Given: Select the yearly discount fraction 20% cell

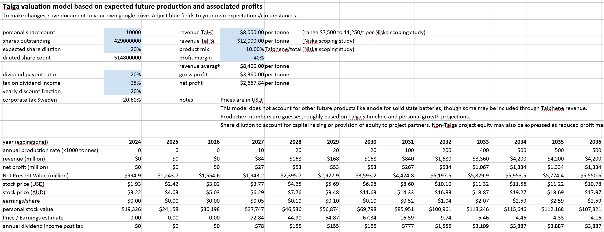Looking at the screenshot, I should 122,91.
